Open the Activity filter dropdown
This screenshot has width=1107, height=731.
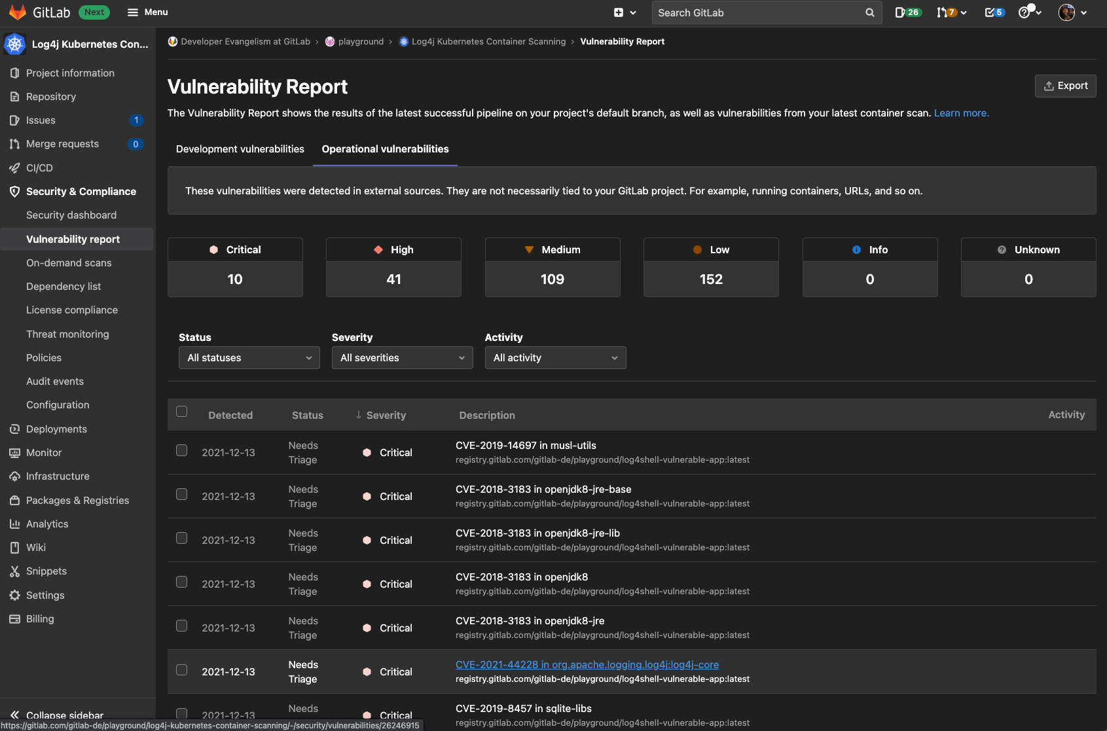click(555, 357)
